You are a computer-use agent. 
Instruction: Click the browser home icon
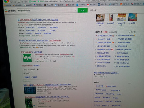click(19, 2)
